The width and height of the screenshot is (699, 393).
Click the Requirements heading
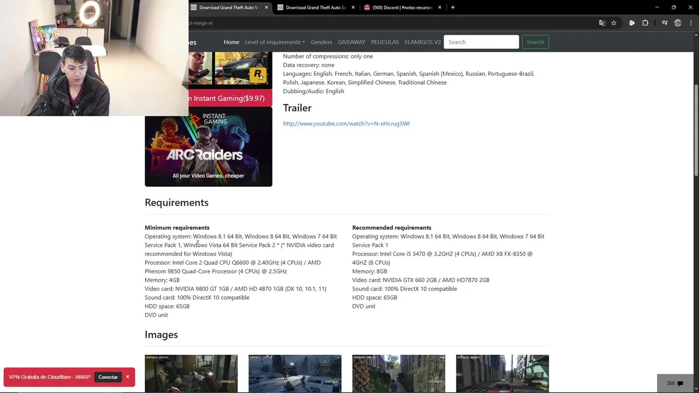pyautogui.click(x=176, y=203)
